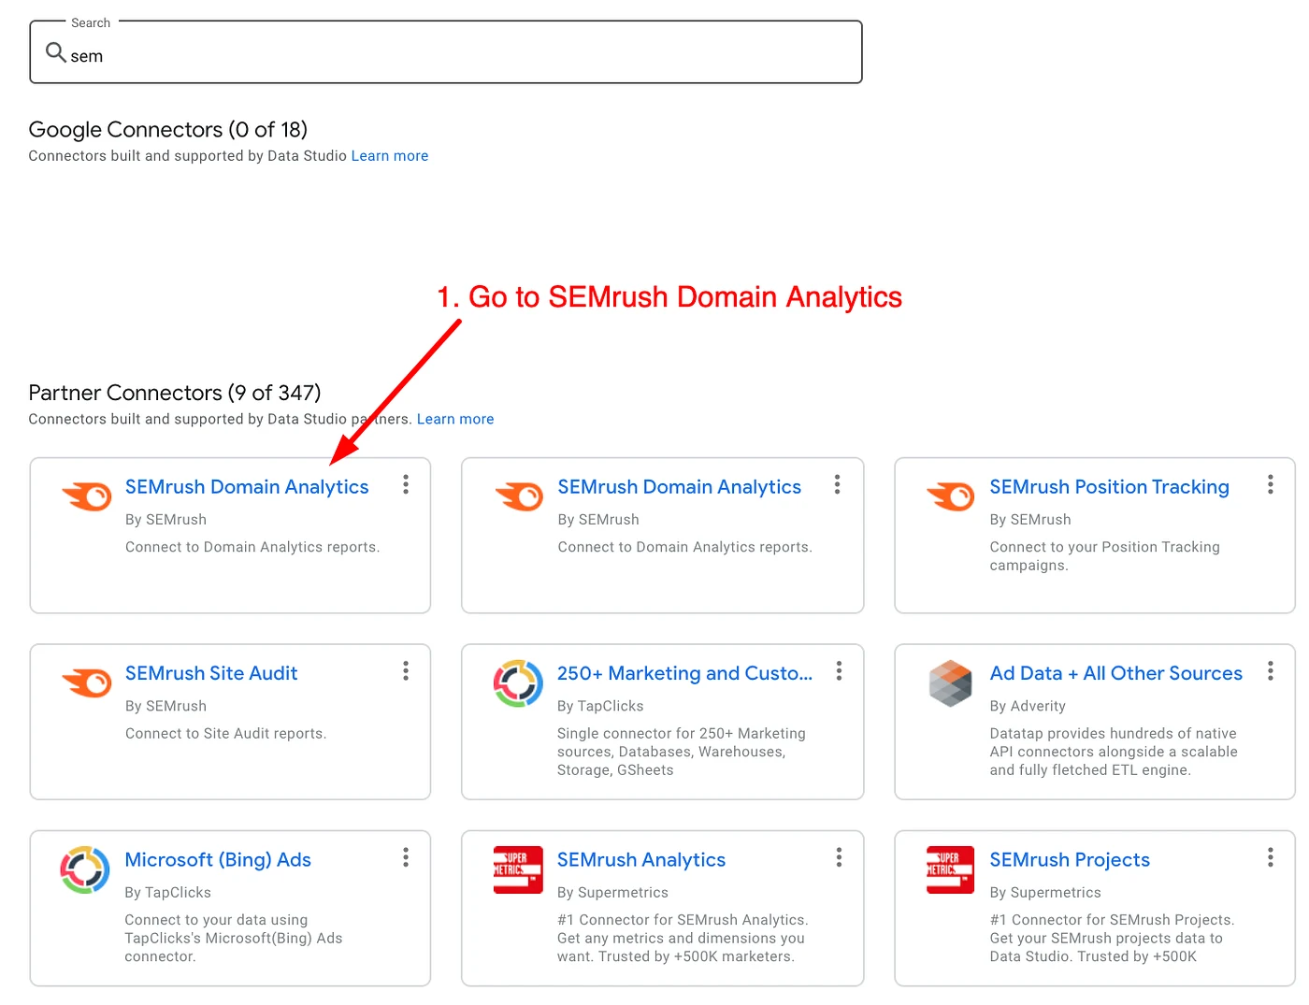
Task: Open more options for SEMrush Position Tracking
Action: tap(1270, 484)
